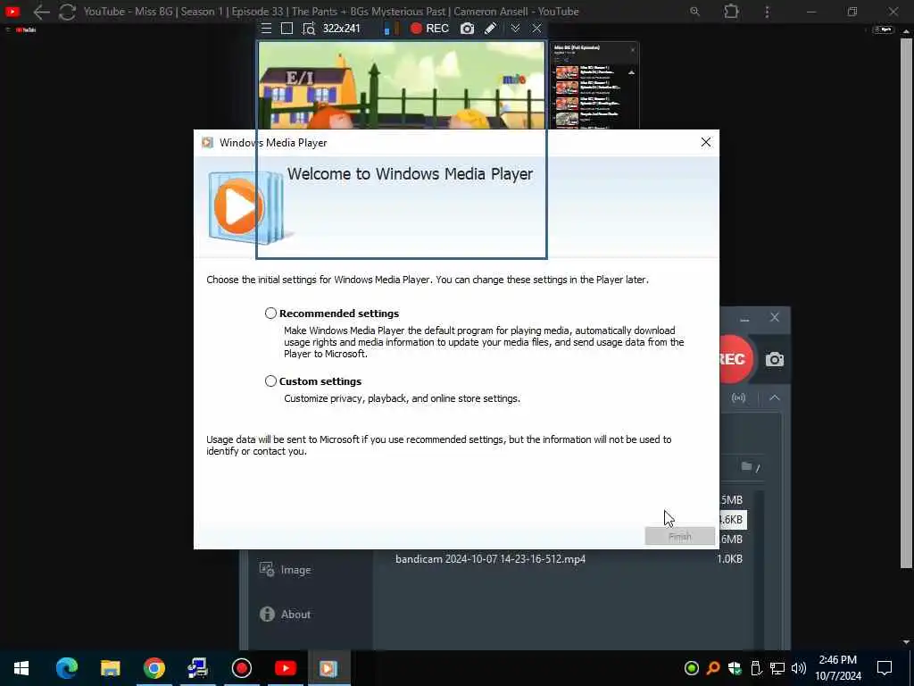Open the volume control in system tray
Screen dimensions: 914x686
(x=799, y=668)
